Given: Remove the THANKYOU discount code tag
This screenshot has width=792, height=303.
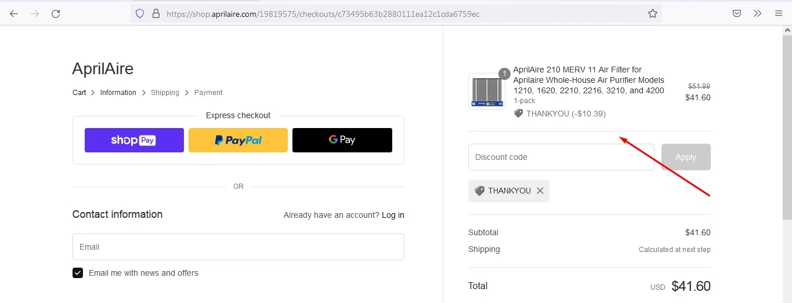Looking at the screenshot, I should click(540, 191).
